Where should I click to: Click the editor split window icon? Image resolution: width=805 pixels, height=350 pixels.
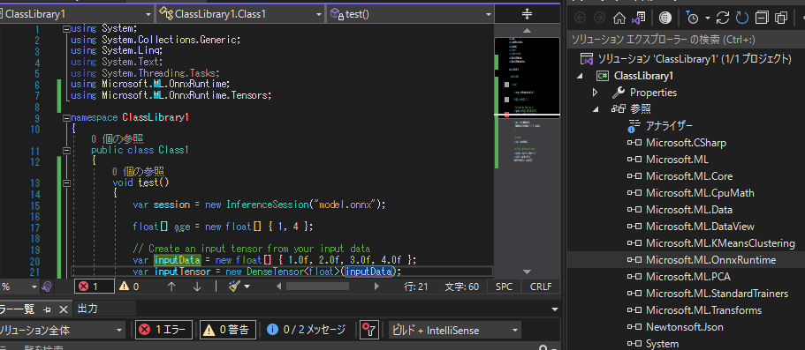tap(527, 14)
